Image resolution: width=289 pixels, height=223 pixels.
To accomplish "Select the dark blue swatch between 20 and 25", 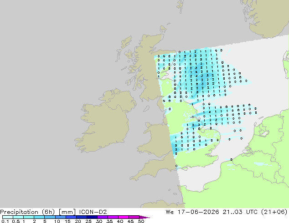I will point(81,217).
